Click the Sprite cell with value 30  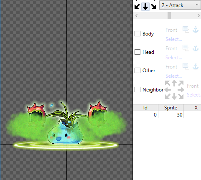[x=170, y=115]
